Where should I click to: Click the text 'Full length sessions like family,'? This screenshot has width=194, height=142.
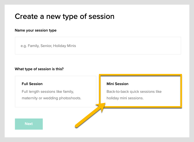coord(48,92)
